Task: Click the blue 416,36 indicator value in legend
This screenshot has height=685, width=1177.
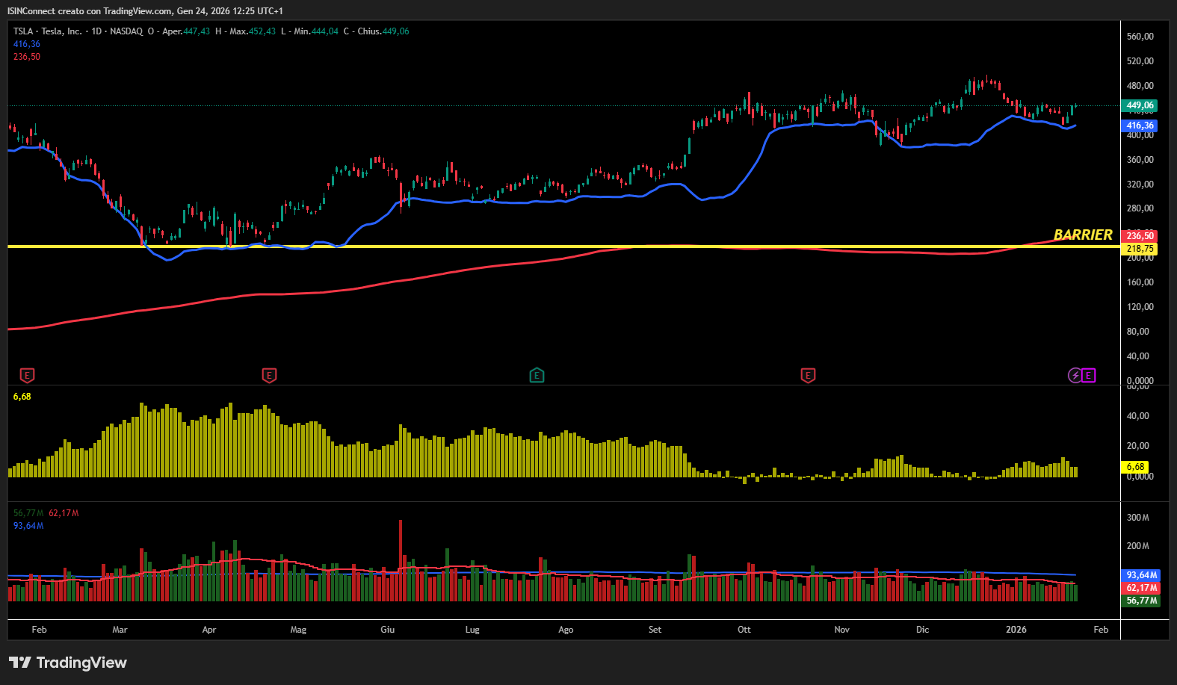Action: 27,44
